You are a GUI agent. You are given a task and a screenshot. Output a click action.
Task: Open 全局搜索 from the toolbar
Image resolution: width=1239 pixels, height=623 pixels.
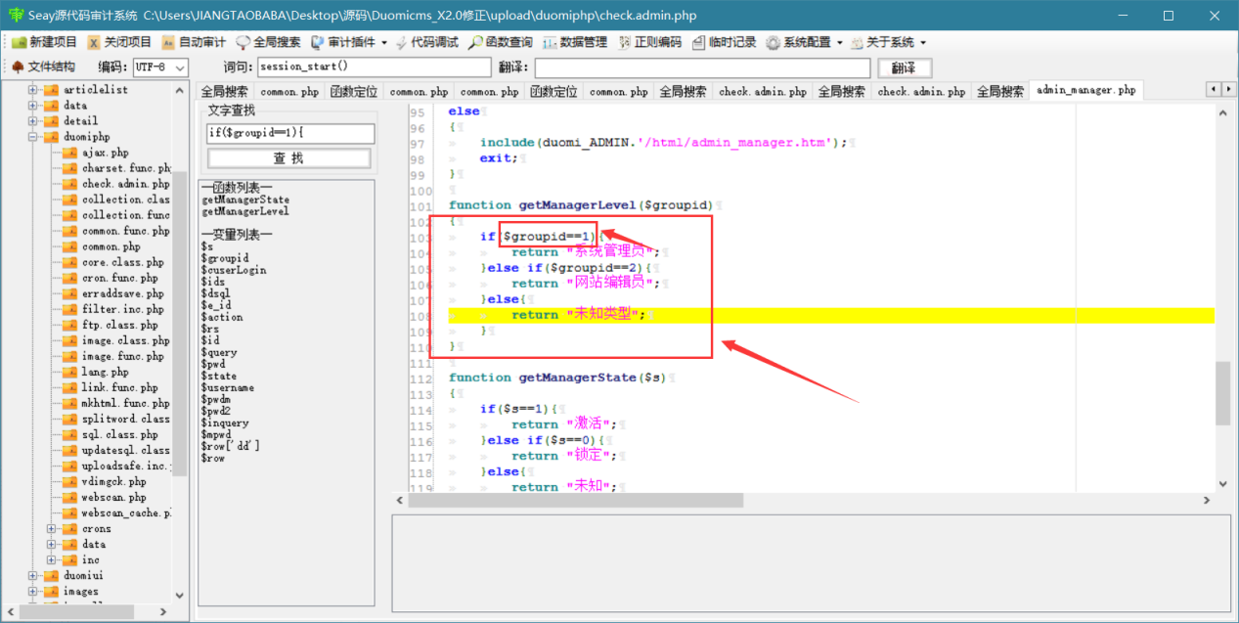click(x=268, y=42)
